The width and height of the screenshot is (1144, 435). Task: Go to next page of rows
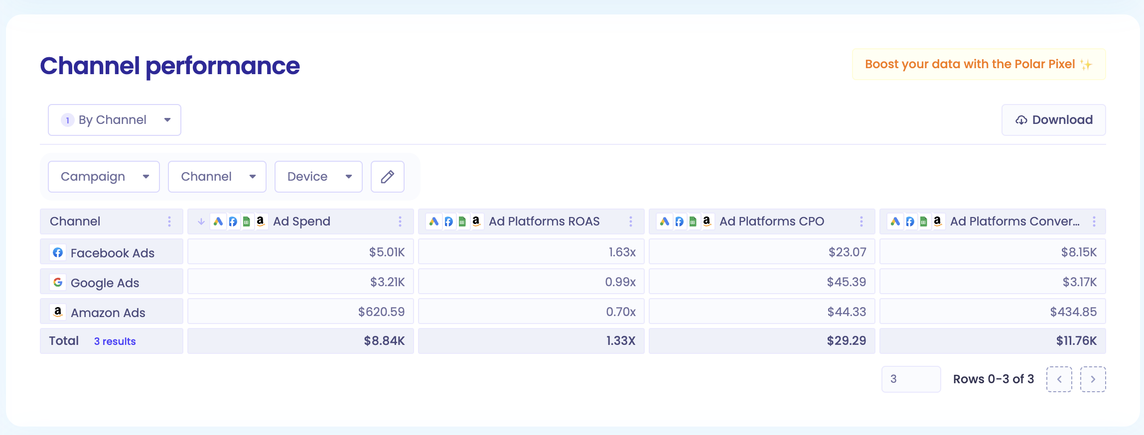1093,379
